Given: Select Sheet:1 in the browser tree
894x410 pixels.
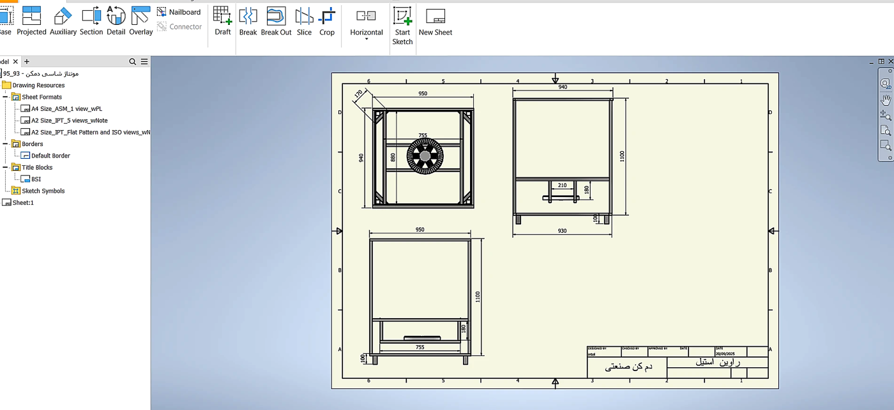Looking at the screenshot, I should click(18, 203).
